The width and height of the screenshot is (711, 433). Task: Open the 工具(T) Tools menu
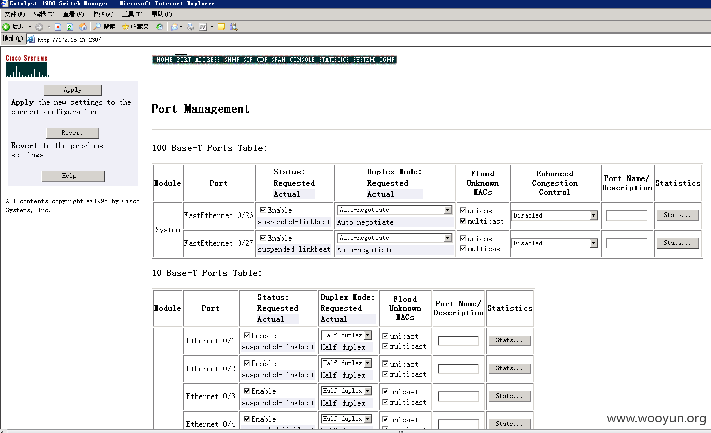132,14
